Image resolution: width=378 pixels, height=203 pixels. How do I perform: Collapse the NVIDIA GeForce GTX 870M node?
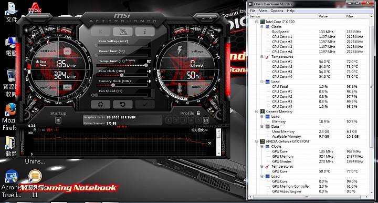click(x=257, y=141)
